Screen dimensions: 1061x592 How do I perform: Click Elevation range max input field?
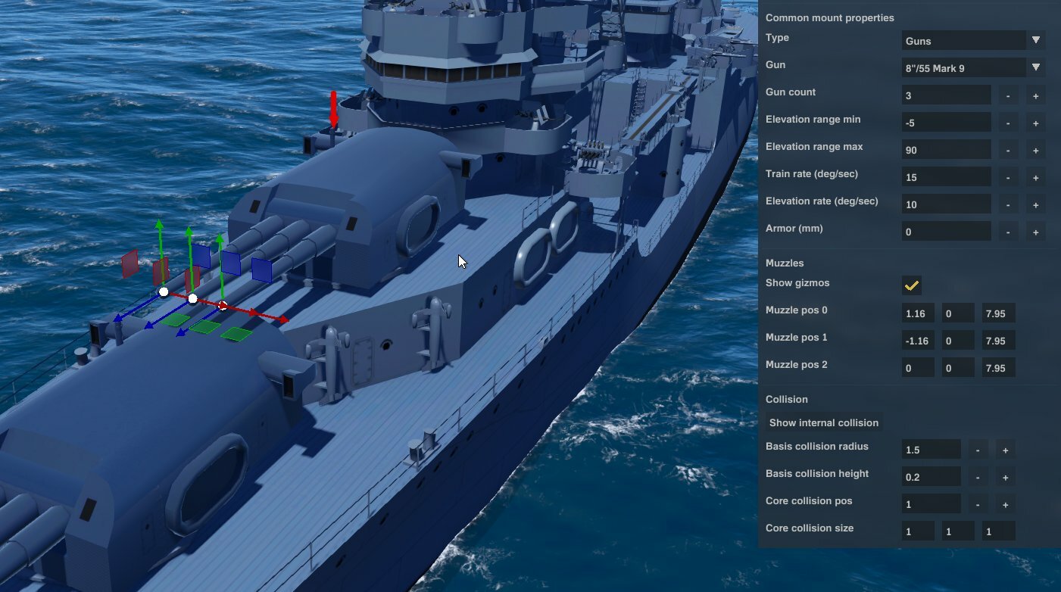pyautogui.click(x=947, y=150)
